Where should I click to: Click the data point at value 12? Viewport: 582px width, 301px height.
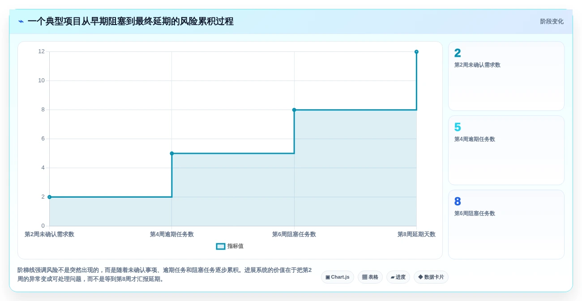(x=416, y=52)
